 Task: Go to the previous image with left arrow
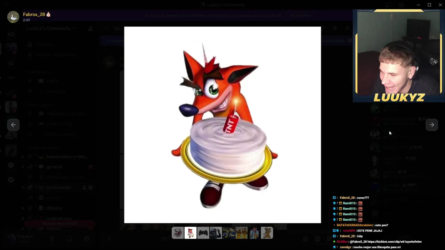click(13, 125)
